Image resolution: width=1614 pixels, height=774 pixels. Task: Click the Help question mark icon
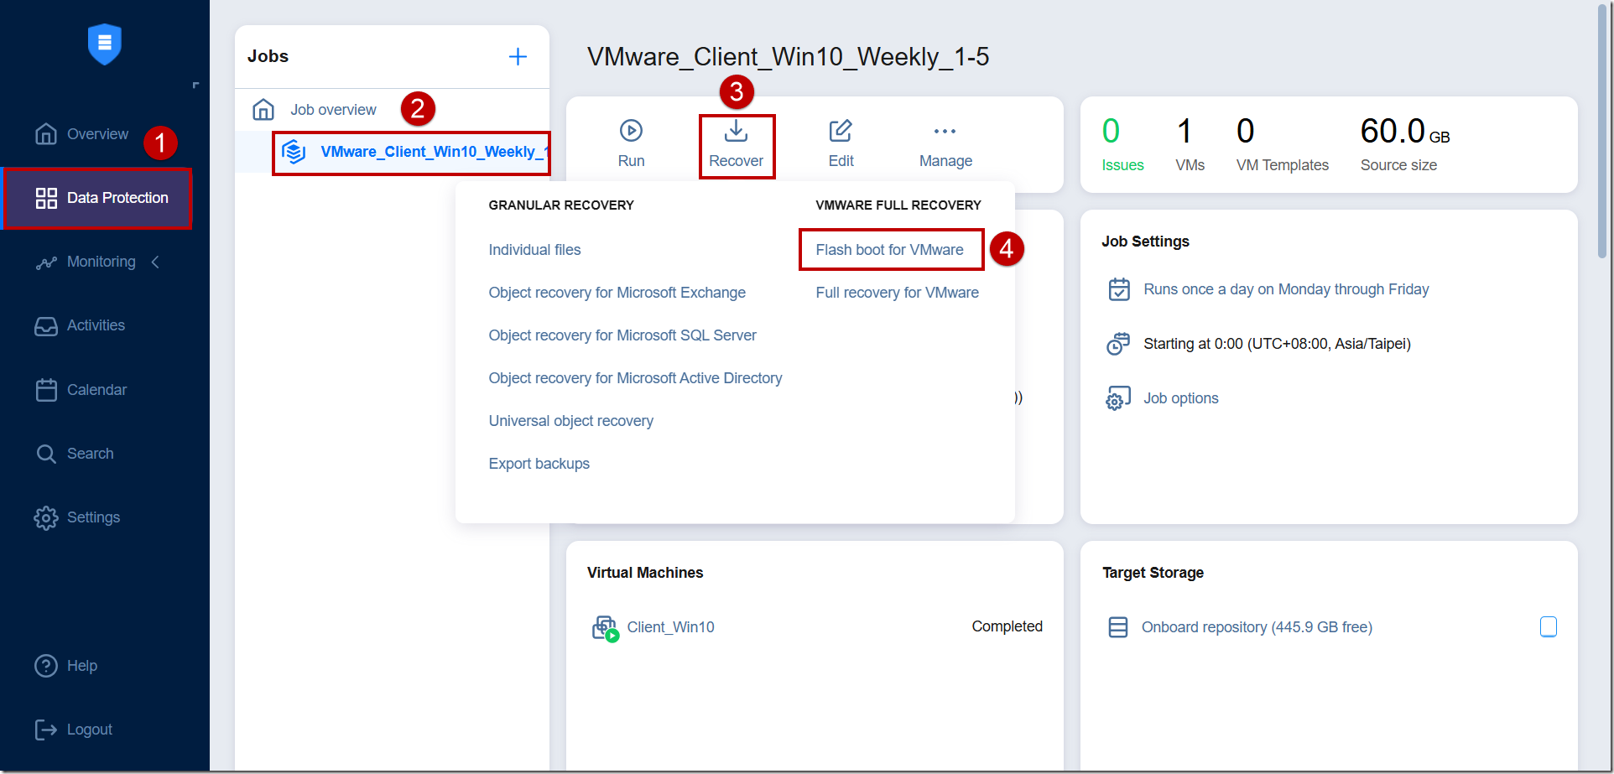(x=46, y=666)
